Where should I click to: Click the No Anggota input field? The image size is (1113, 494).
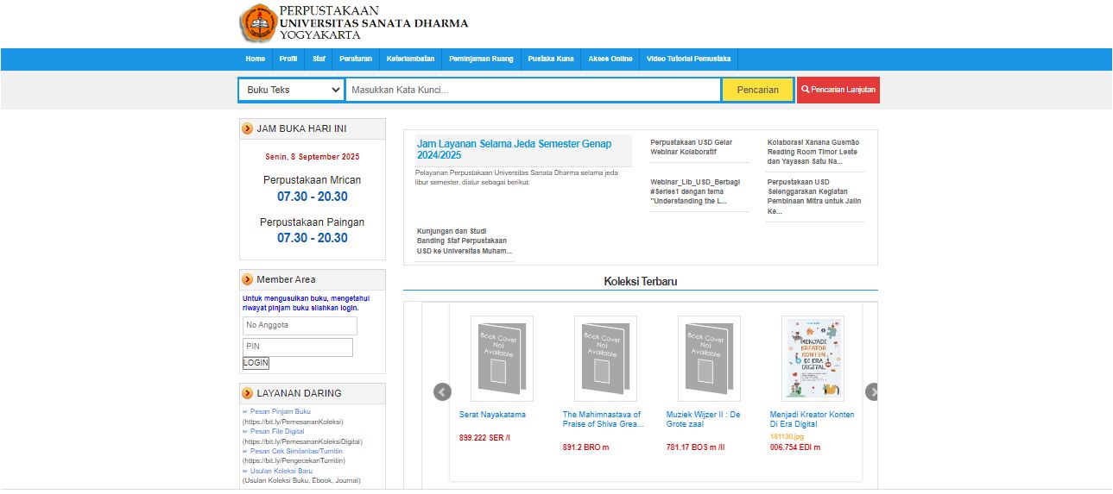point(300,325)
